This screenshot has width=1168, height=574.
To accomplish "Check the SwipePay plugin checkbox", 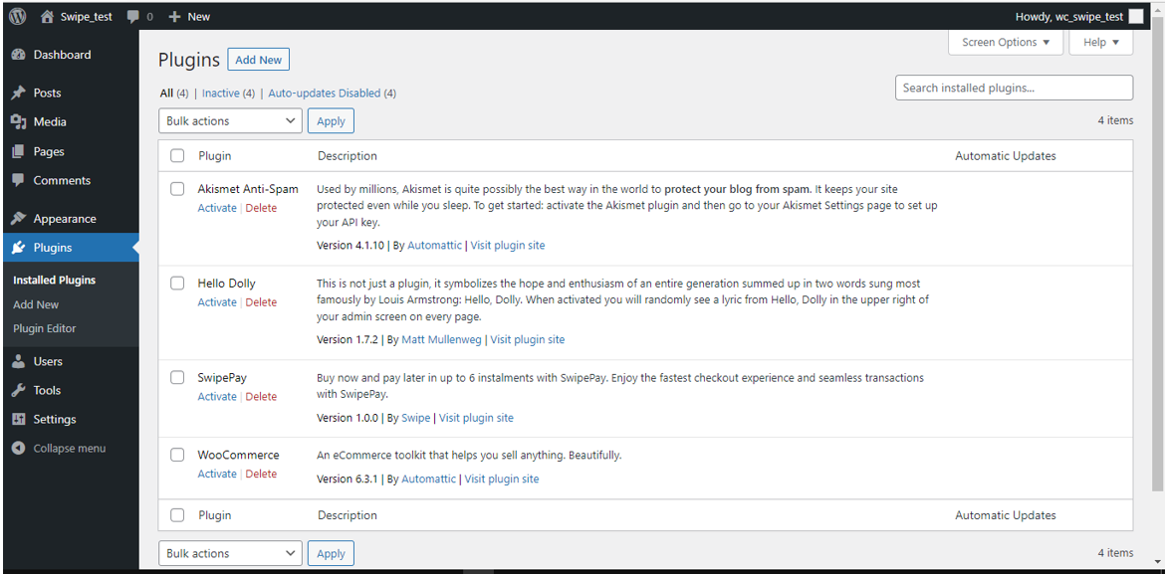I will [177, 377].
